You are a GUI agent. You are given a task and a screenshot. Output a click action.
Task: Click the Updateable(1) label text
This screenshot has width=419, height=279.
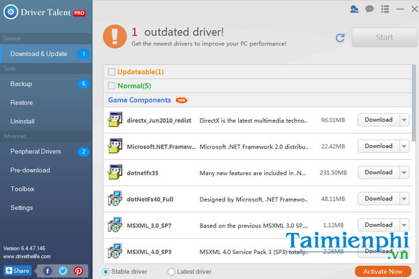(140, 72)
